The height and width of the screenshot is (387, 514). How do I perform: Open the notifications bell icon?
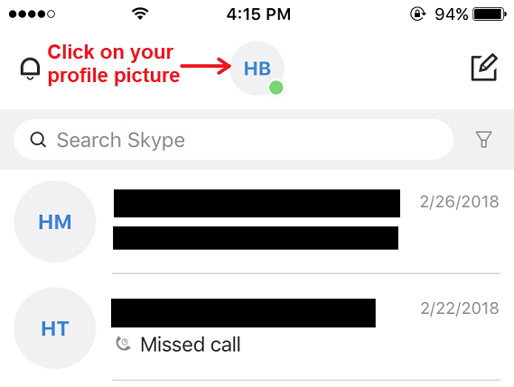pos(30,69)
